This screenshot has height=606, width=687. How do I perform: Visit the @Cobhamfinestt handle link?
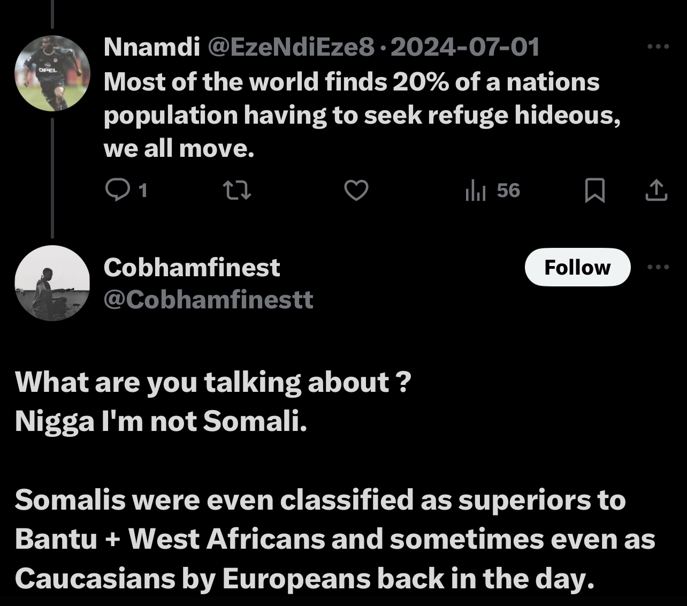[208, 300]
